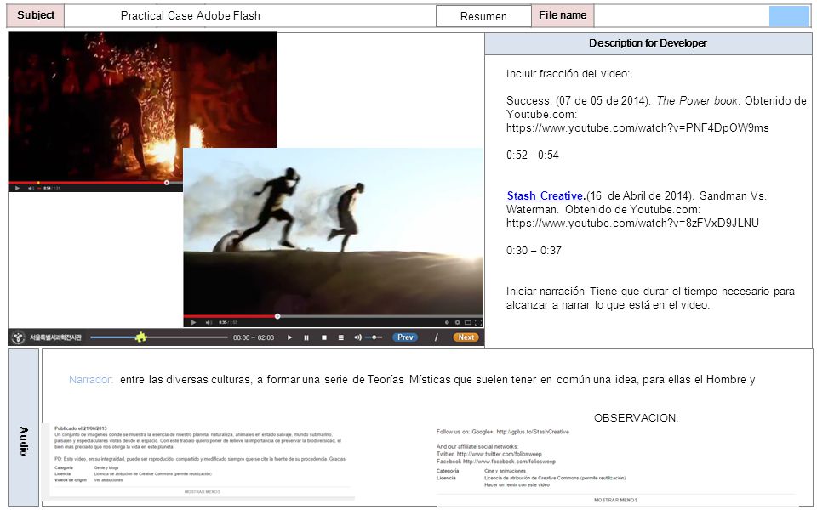Click the pause icon in the bottom player bar

tap(306, 337)
